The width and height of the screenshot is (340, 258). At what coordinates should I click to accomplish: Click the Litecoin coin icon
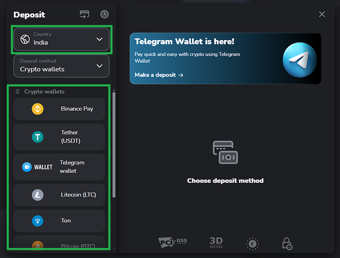coord(38,195)
